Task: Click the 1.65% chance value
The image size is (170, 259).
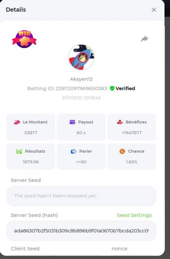Action: 132,162
